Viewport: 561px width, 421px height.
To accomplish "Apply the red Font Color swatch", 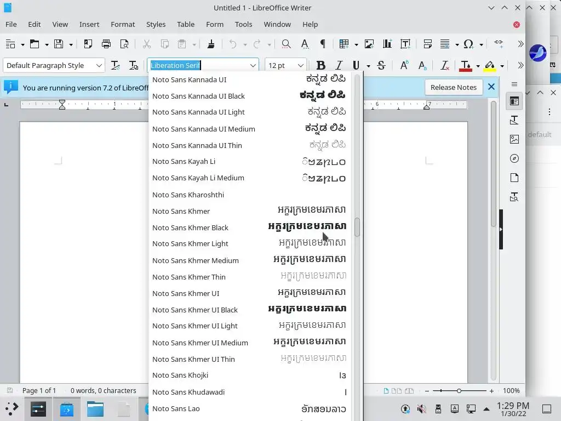I will click(466, 66).
